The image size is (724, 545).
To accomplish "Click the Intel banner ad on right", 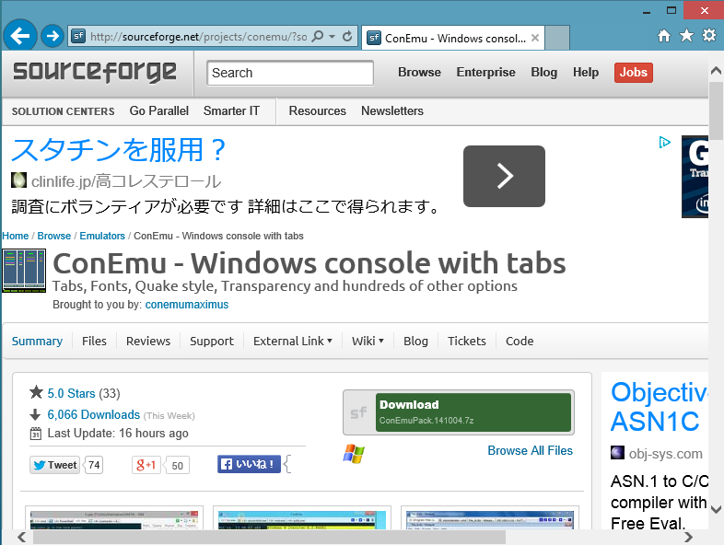I will click(x=695, y=176).
